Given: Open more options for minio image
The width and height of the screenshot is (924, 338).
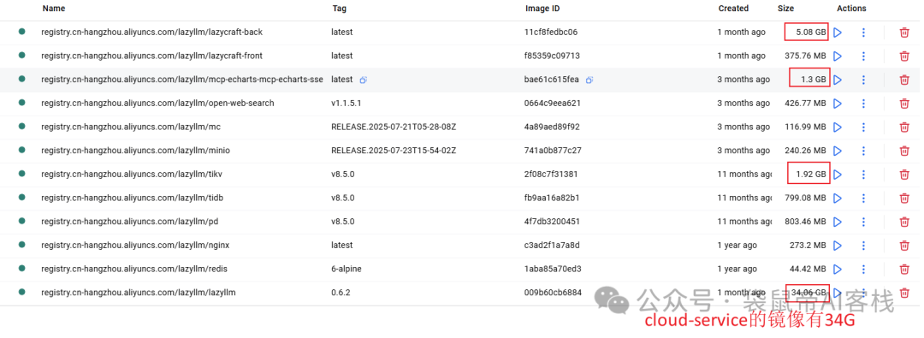Looking at the screenshot, I should pos(863,151).
